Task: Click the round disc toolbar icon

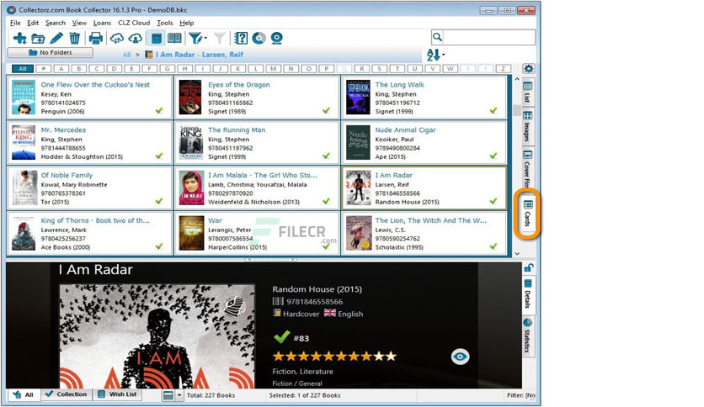Action: (x=259, y=38)
